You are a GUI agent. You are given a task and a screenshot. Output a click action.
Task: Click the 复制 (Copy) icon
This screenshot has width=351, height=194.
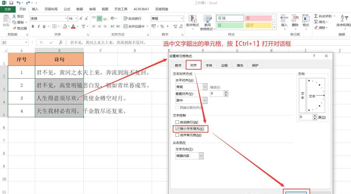(x=14, y=22)
